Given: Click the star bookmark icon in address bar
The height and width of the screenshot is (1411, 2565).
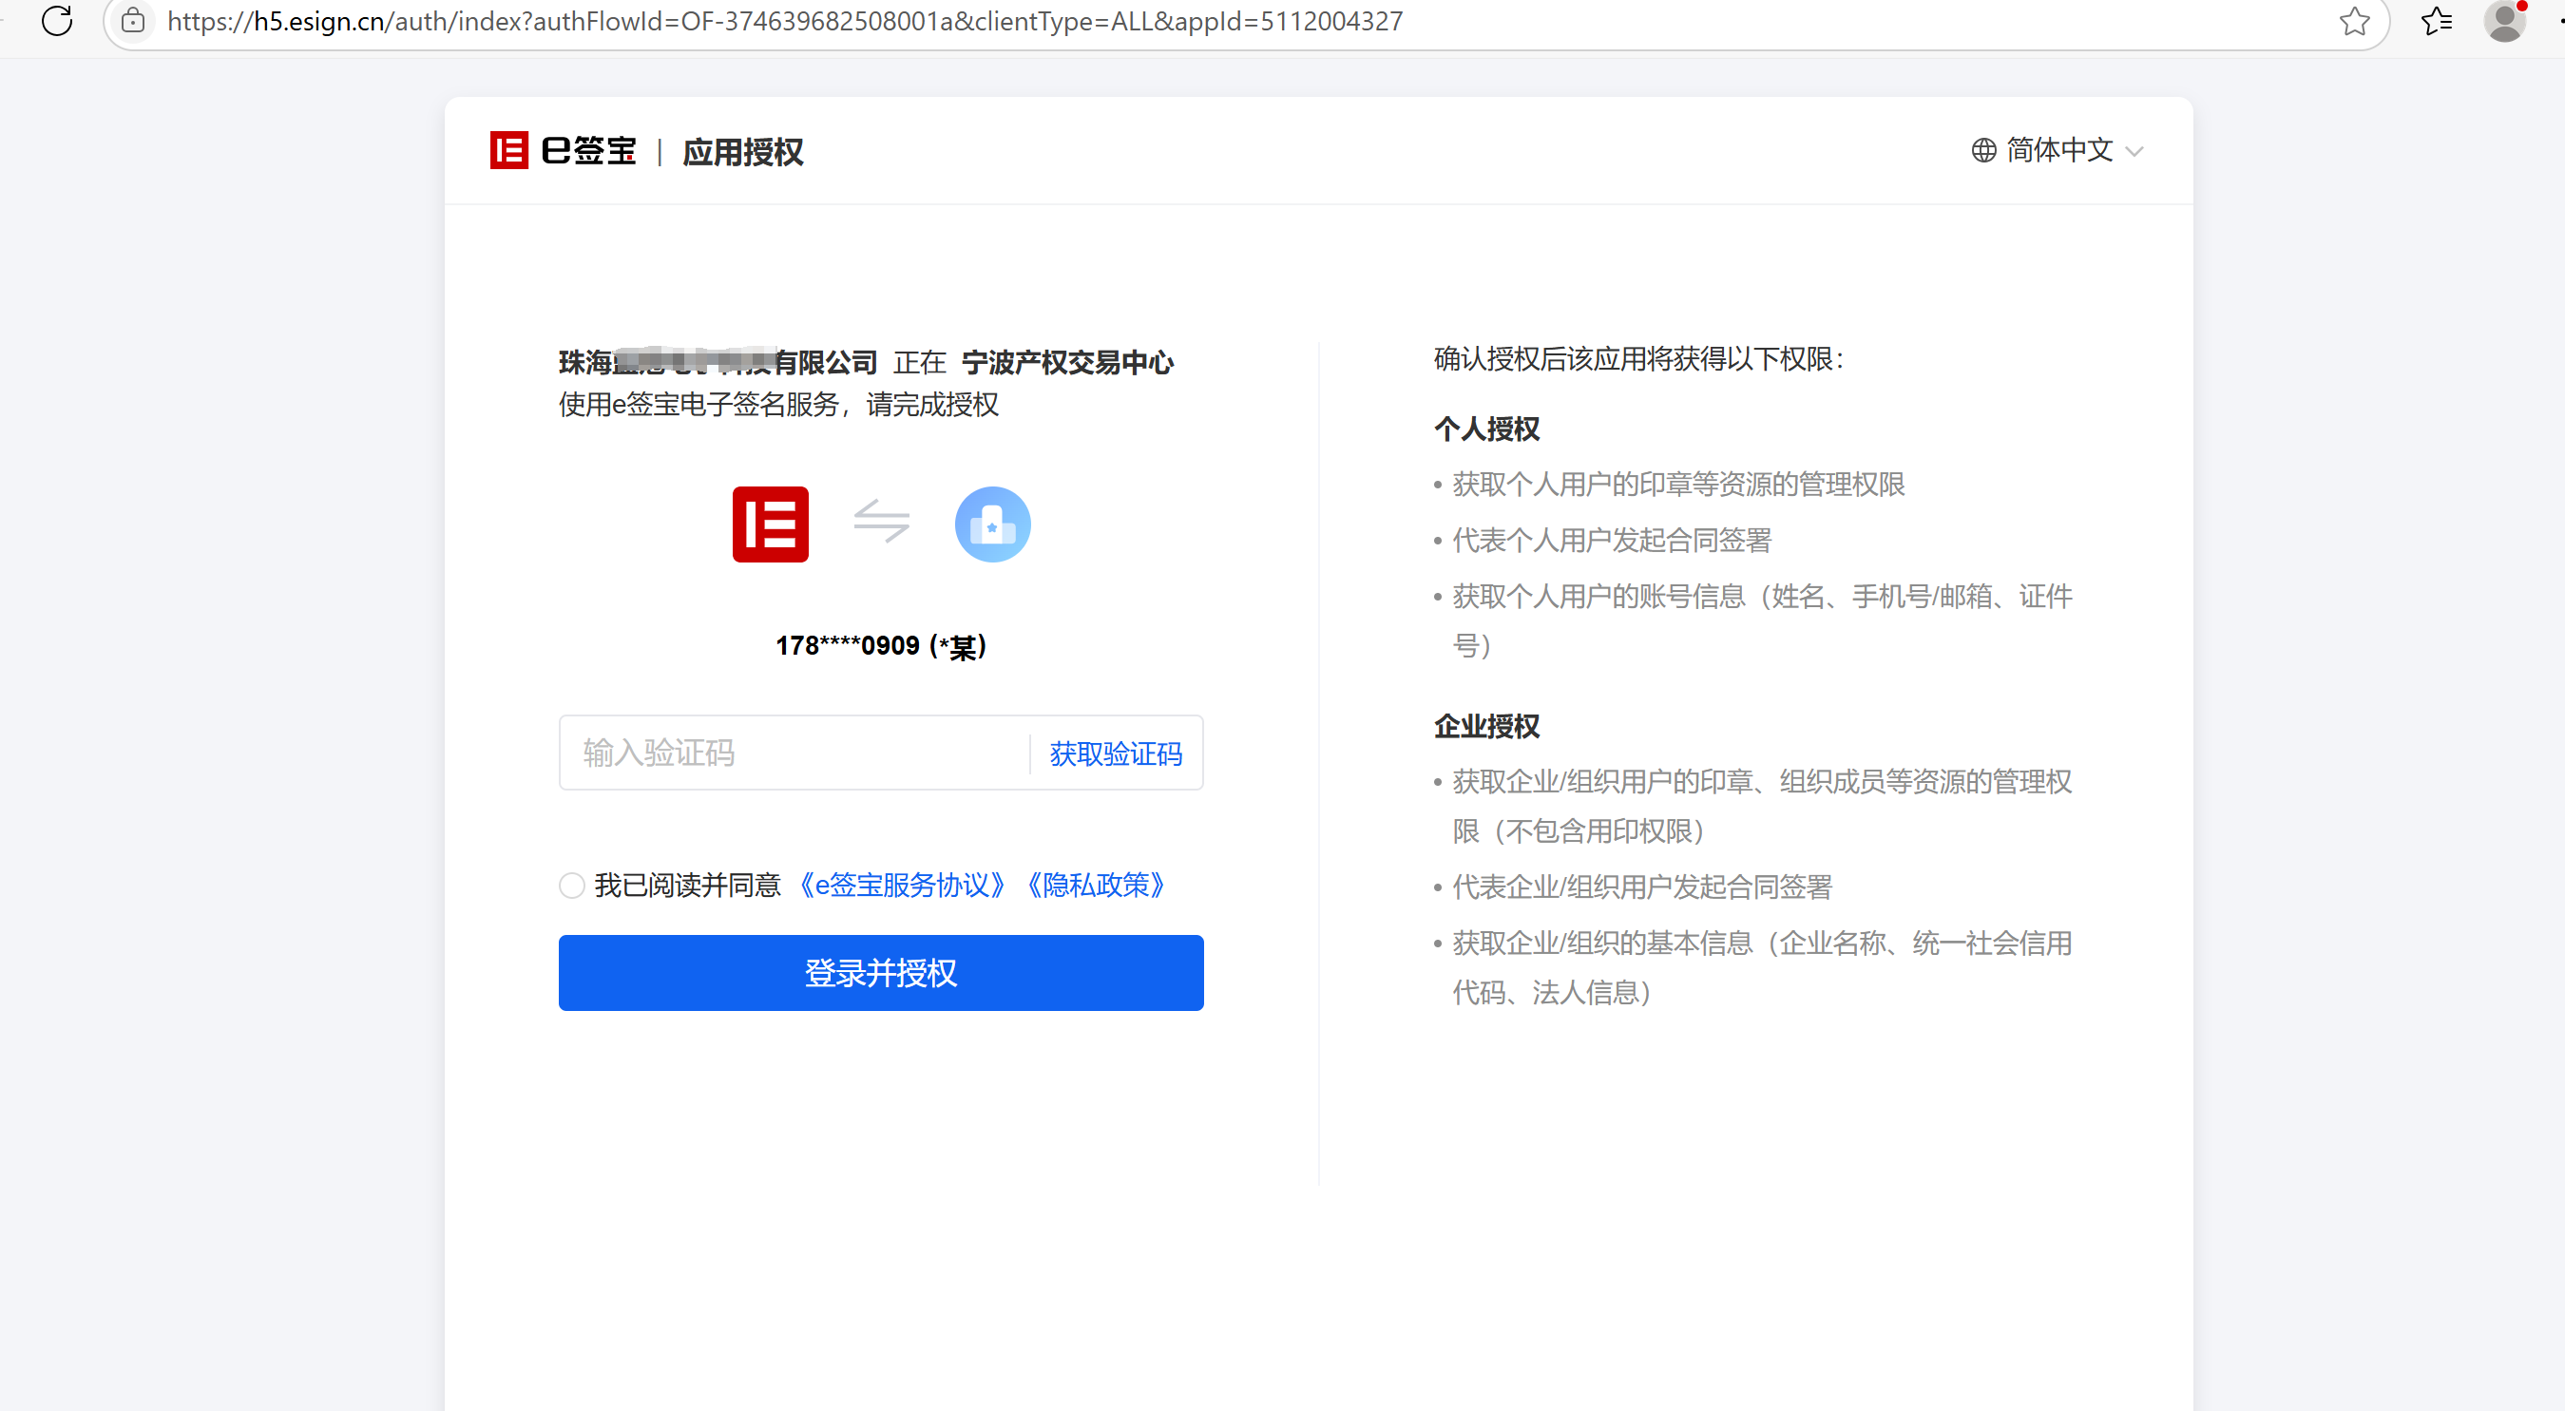Looking at the screenshot, I should click(2354, 21).
